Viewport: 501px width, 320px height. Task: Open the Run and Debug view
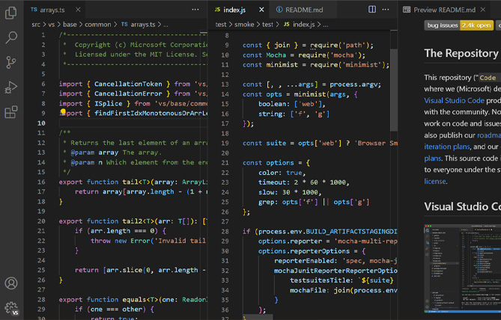click(11, 87)
